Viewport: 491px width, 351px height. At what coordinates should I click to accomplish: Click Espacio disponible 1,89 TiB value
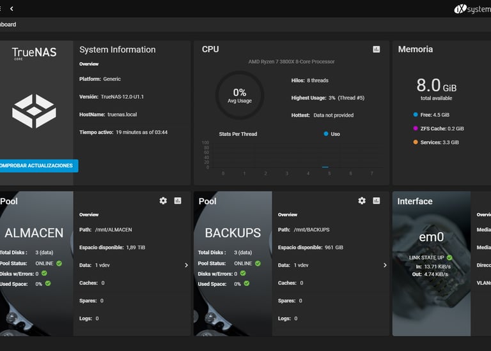click(136, 248)
